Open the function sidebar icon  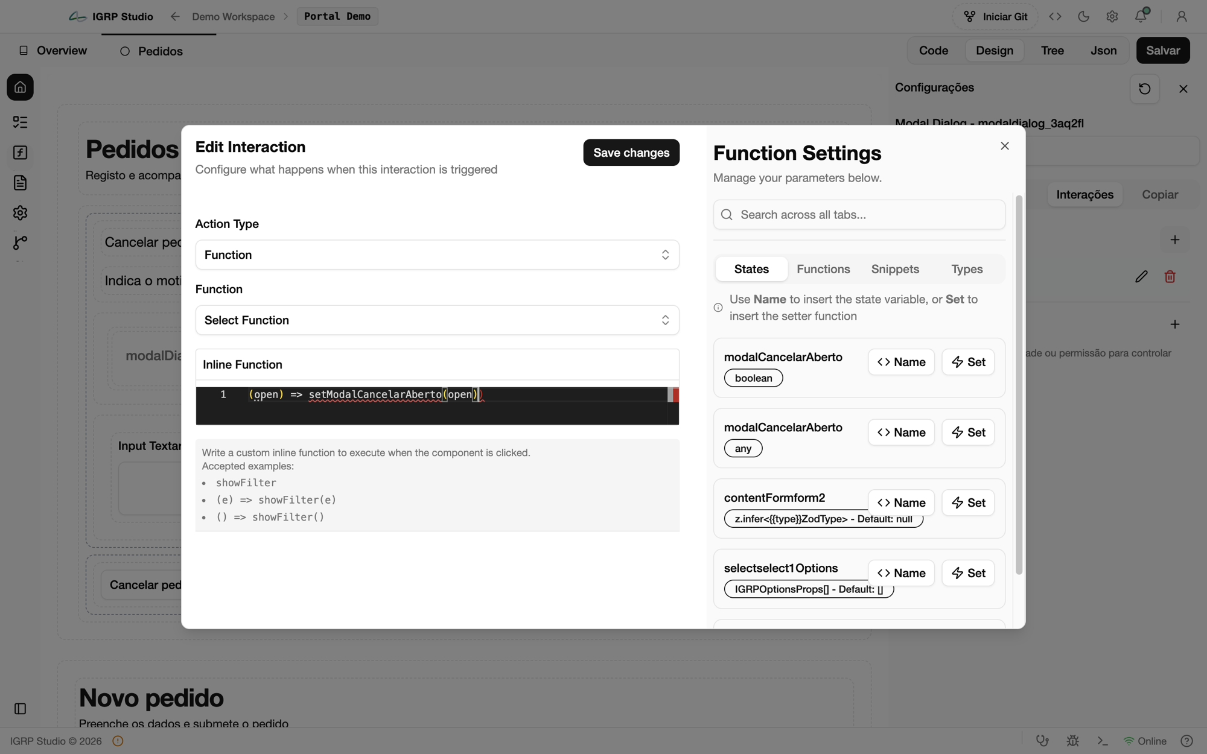pyautogui.click(x=20, y=153)
